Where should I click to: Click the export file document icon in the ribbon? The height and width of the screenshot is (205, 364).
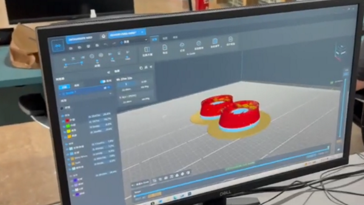point(164,48)
